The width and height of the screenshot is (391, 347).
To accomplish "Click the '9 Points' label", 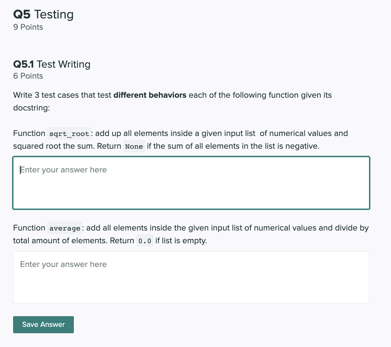I will pos(28,27).
